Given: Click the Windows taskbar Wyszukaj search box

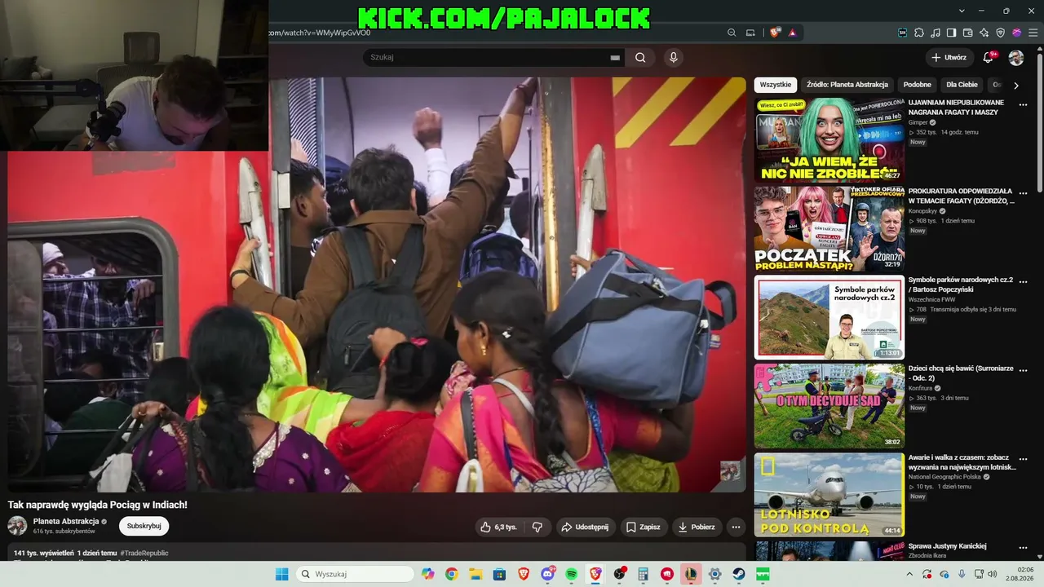Looking at the screenshot, I should tap(355, 574).
